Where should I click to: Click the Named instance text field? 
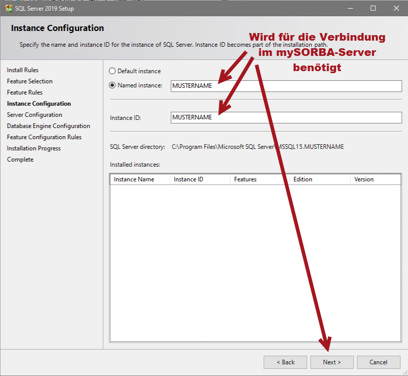click(x=286, y=86)
